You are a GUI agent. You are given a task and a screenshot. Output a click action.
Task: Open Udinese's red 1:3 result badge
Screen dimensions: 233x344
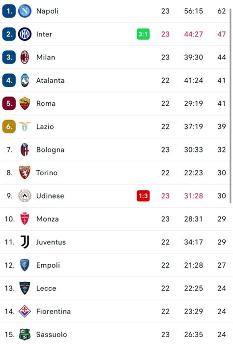coord(143,196)
